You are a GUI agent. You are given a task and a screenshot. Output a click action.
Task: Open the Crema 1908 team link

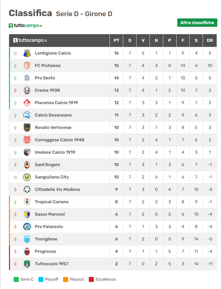(x=47, y=90)
